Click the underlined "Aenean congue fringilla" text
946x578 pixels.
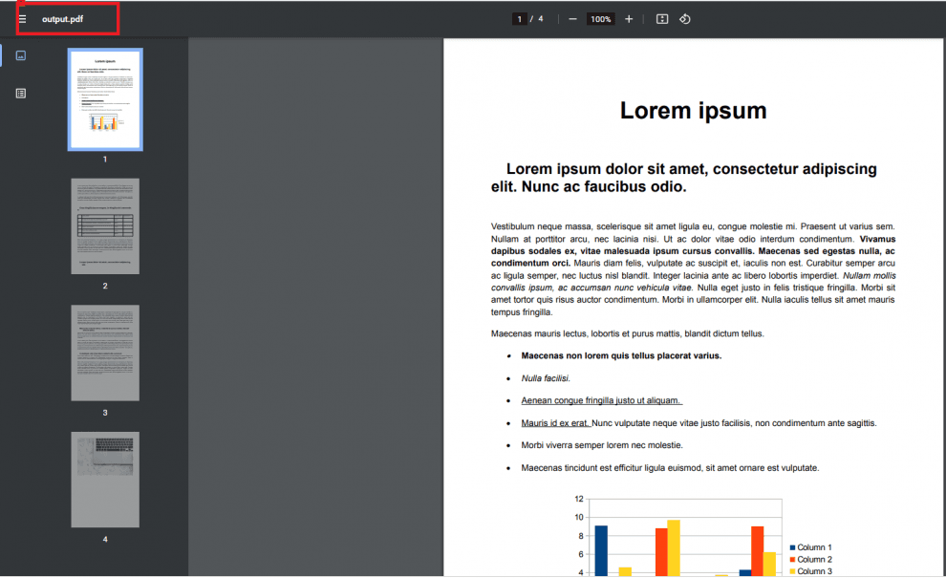(600, 400)
